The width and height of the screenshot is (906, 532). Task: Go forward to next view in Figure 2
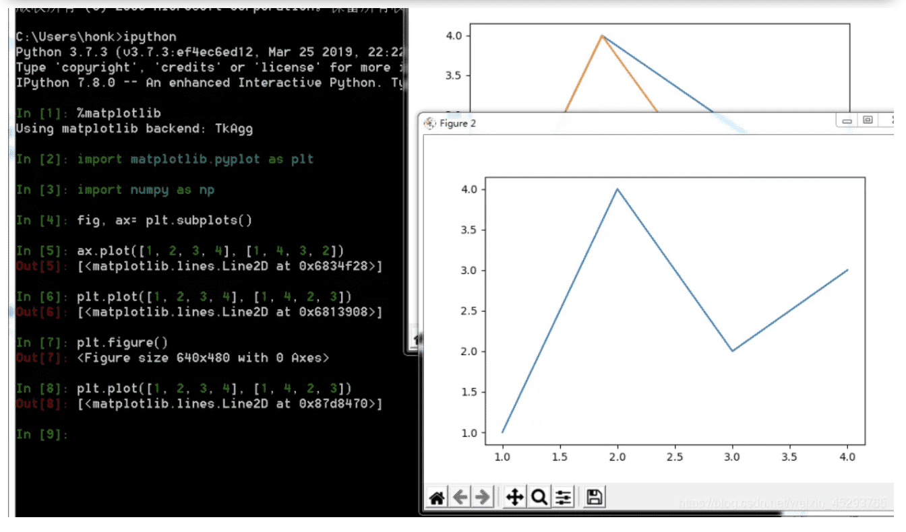click(483, 498)
